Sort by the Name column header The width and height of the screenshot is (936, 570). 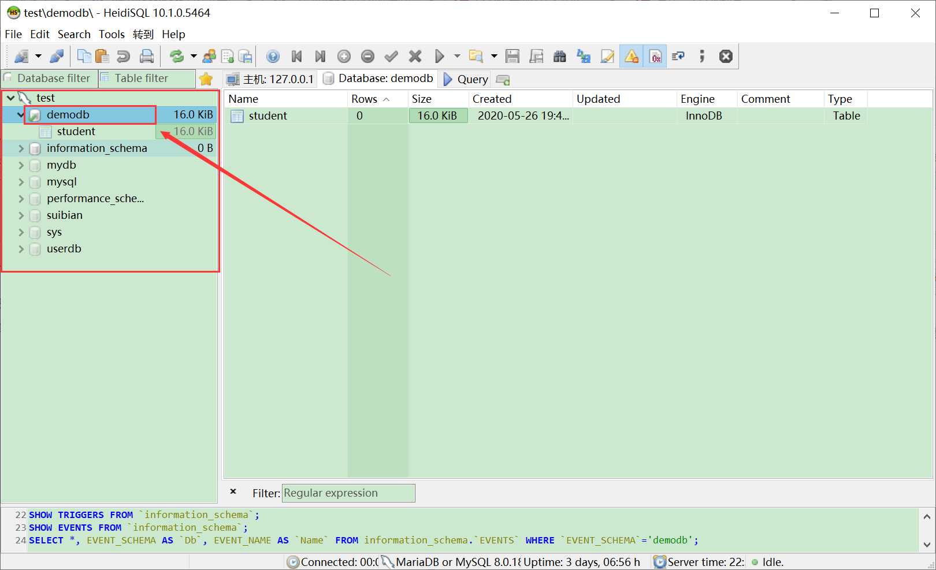pyautogui.click(x=286, y=99)
